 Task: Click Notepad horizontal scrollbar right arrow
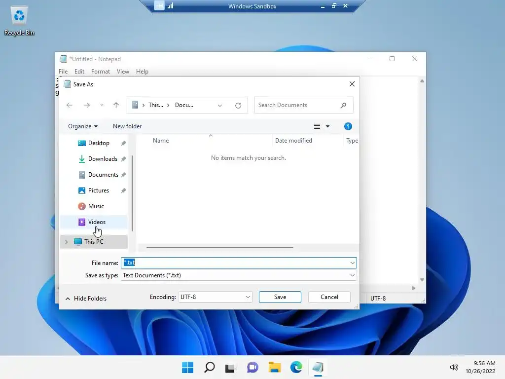(x=414, y=288)
